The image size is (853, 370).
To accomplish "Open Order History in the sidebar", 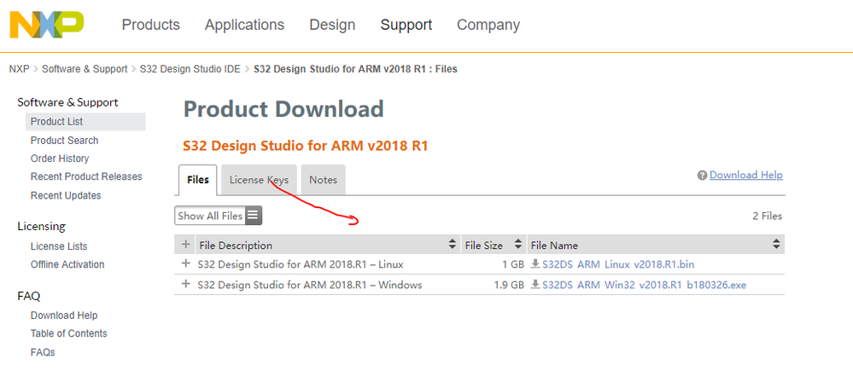I will pos(60,159).
